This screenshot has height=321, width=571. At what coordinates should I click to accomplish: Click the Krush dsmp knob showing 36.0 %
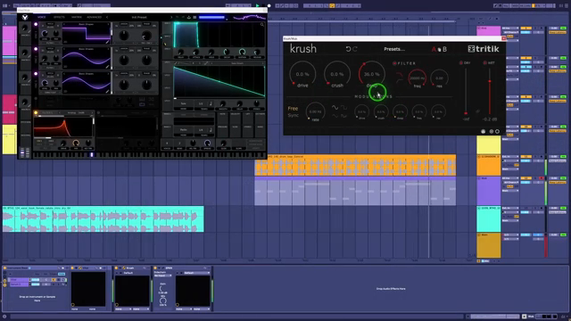tap(371, 74)
